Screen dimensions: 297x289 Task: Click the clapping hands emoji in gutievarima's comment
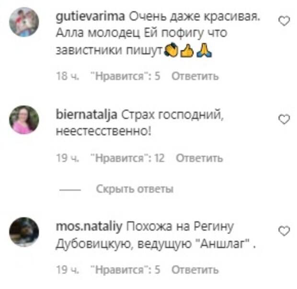[x=171, y=50]
